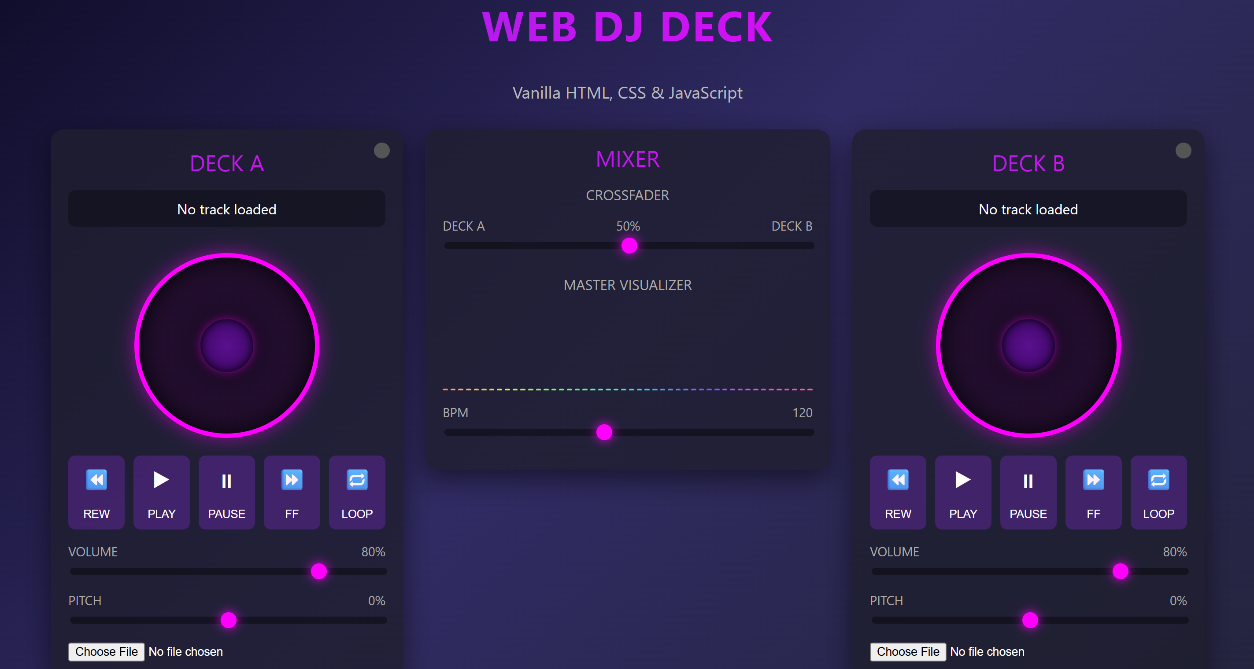Click the Deck A volume slider handle
Viewport: 1254px width, 669px height.
tap(319, 571)
